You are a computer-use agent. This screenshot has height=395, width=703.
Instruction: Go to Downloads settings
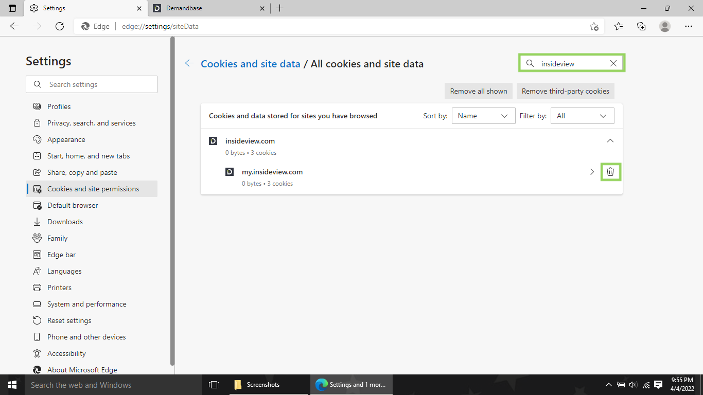92,222
